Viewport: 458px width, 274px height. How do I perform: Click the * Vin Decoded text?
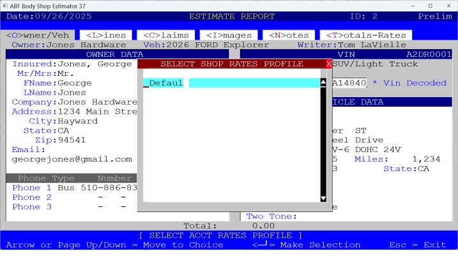coord(409,83)
